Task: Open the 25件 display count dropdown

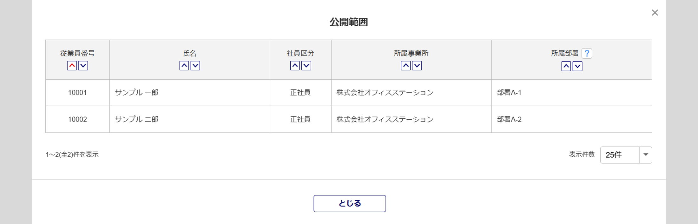Action: point(626,155)
